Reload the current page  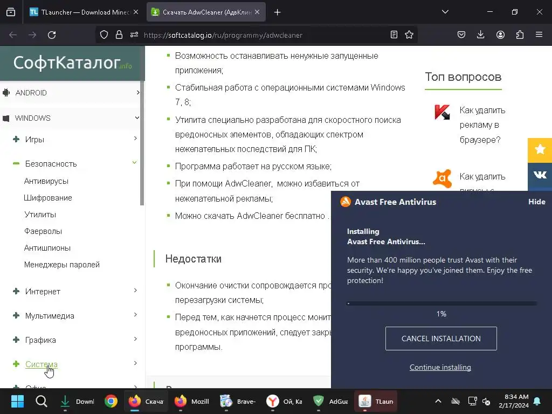pos(52,35)
